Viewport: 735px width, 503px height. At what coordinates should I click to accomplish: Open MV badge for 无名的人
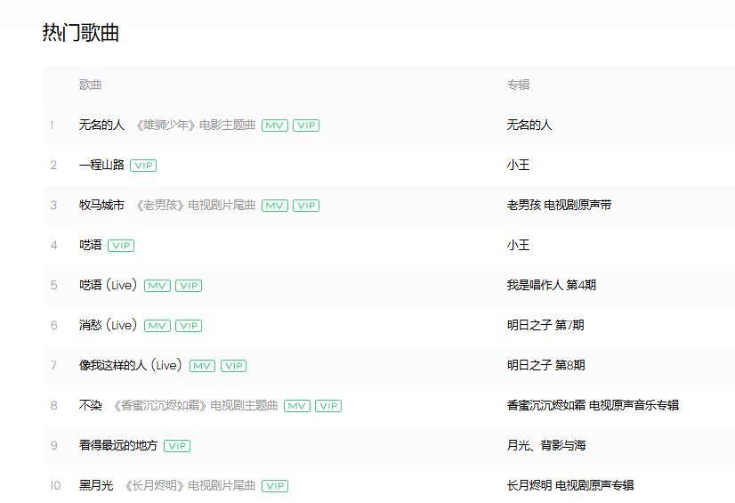click(275, 126)
